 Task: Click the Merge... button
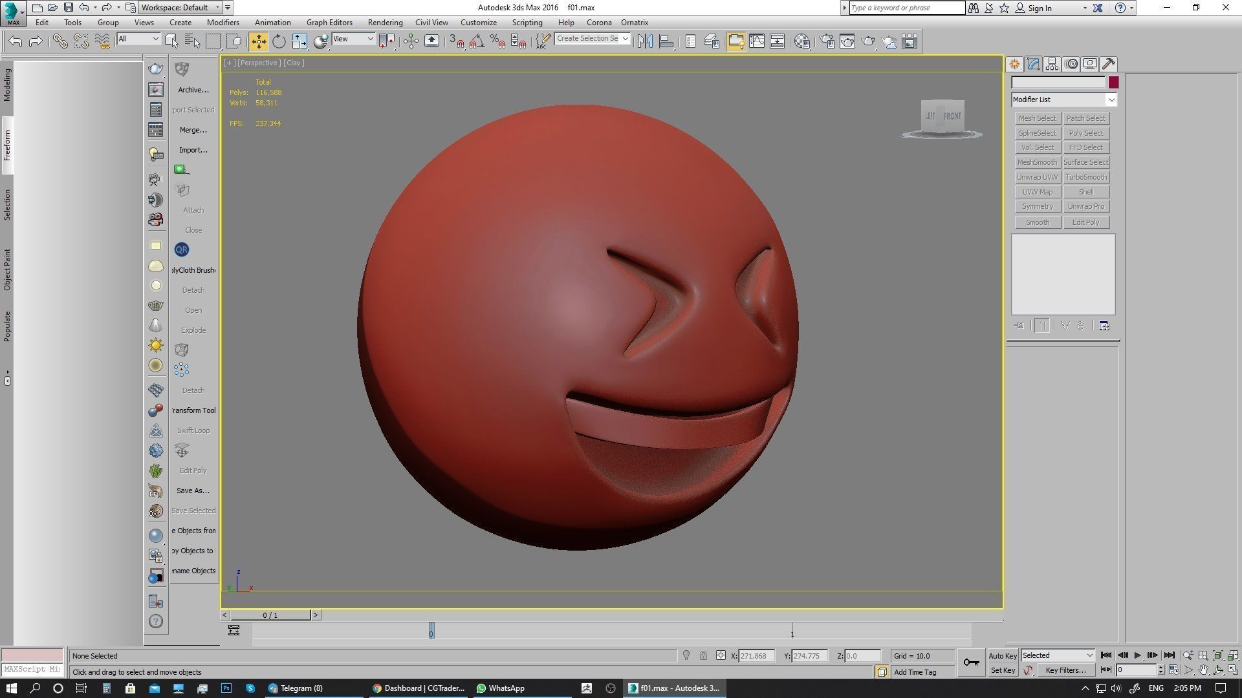click(193, 130)
